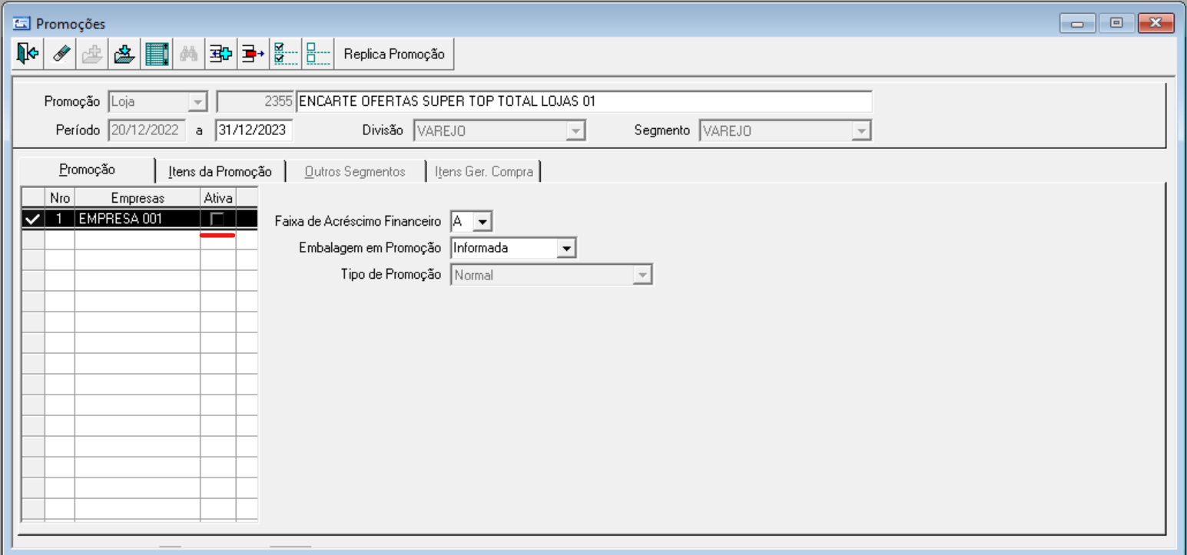Open the Divisão VAREJO dropdown

(575, 131)
